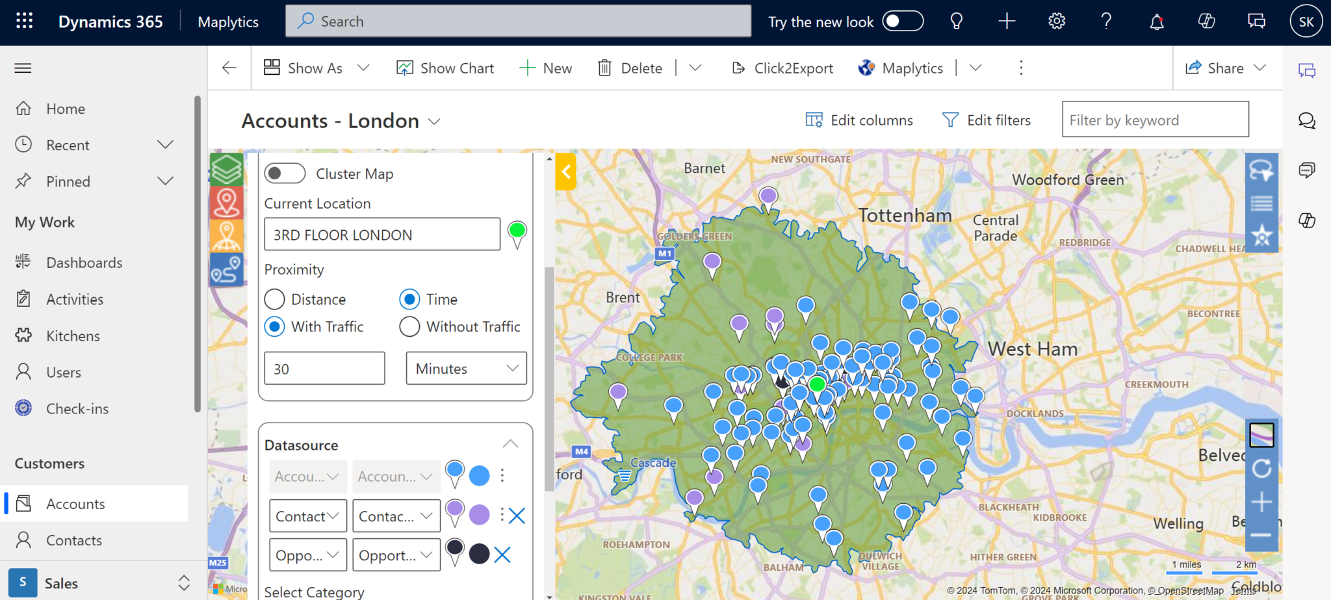Click the Filter by keyword field
The image size is (1331, 600).
tap(1155, 120)
